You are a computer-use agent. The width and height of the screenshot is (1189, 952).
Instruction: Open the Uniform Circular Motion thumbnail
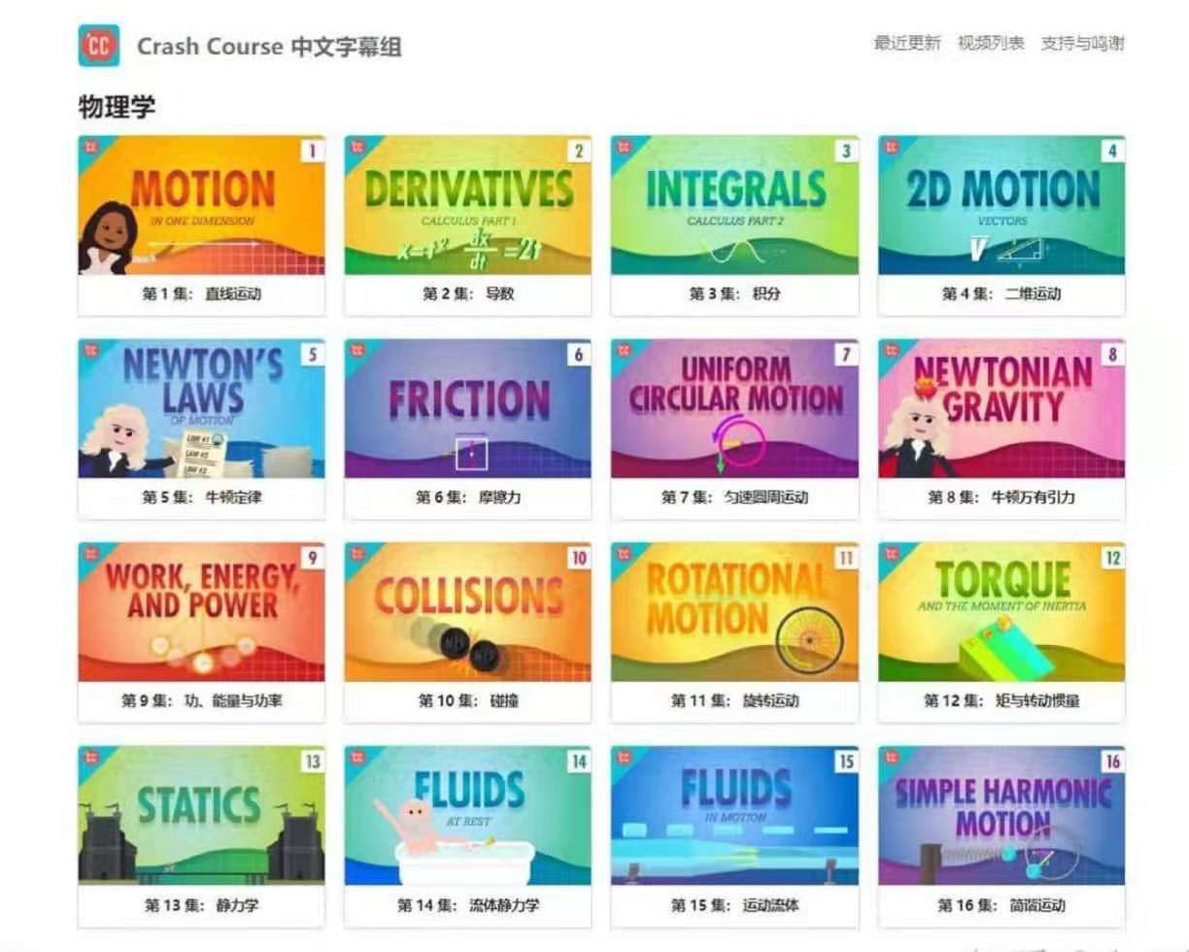pos(735,409)
